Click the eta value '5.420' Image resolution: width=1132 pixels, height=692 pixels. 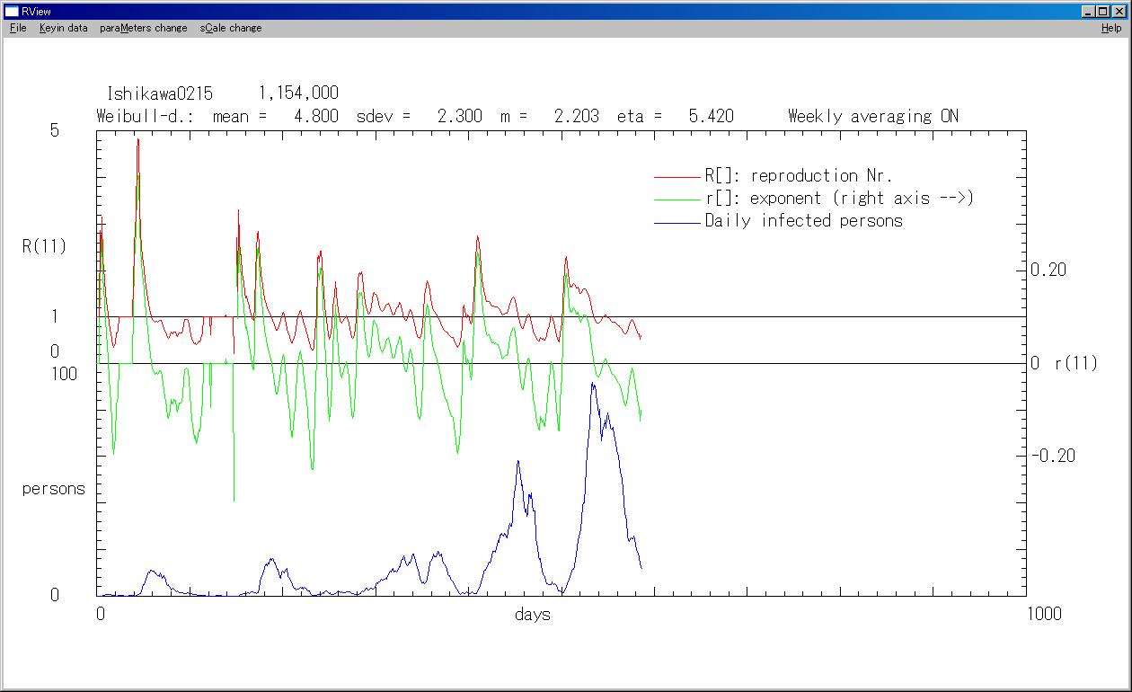point(711,116)
